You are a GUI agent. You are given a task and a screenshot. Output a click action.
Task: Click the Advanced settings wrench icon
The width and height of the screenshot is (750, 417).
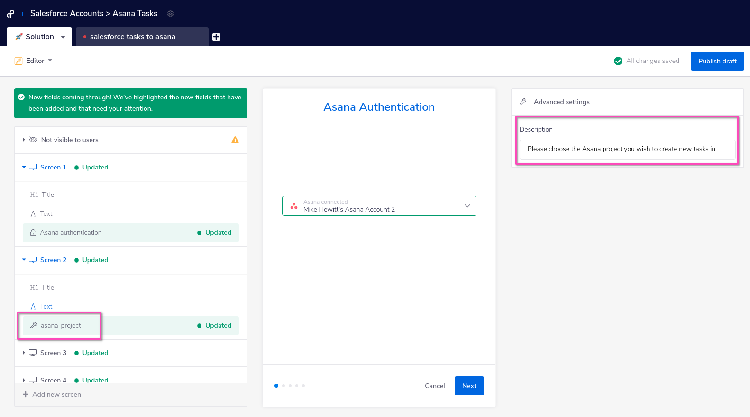(x=523, y=102)
